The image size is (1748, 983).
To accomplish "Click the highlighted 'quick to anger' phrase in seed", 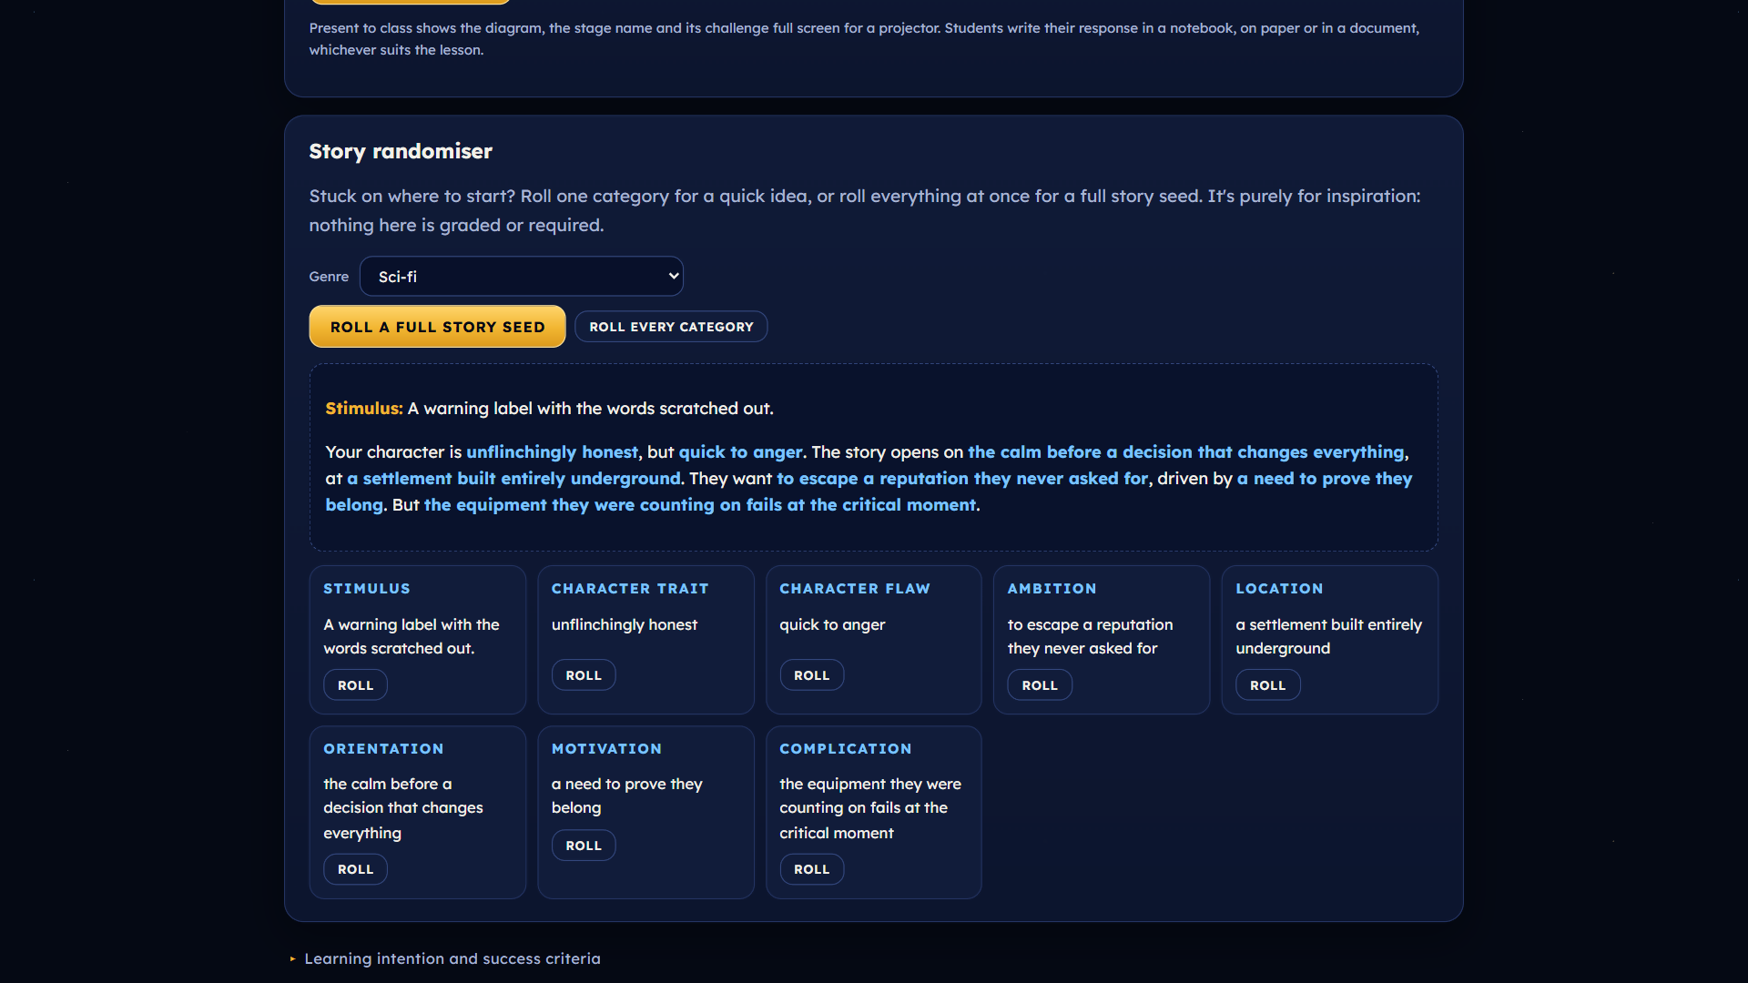I will click(740, 452).
